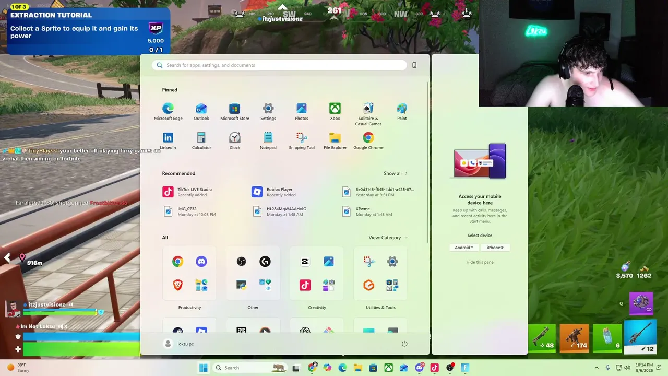Open Discord in the Productivity category

[x=201, y=262]
